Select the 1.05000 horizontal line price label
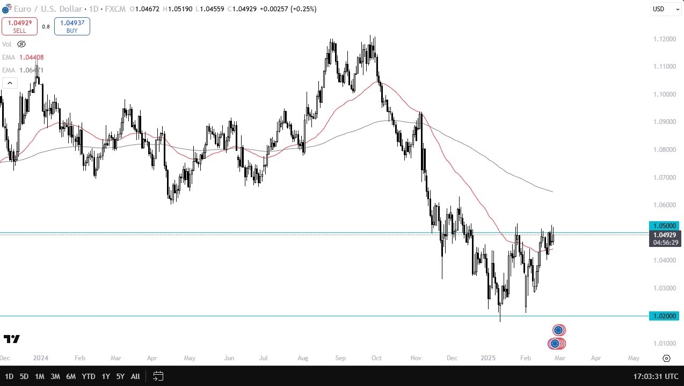 [x=664, y=226]
